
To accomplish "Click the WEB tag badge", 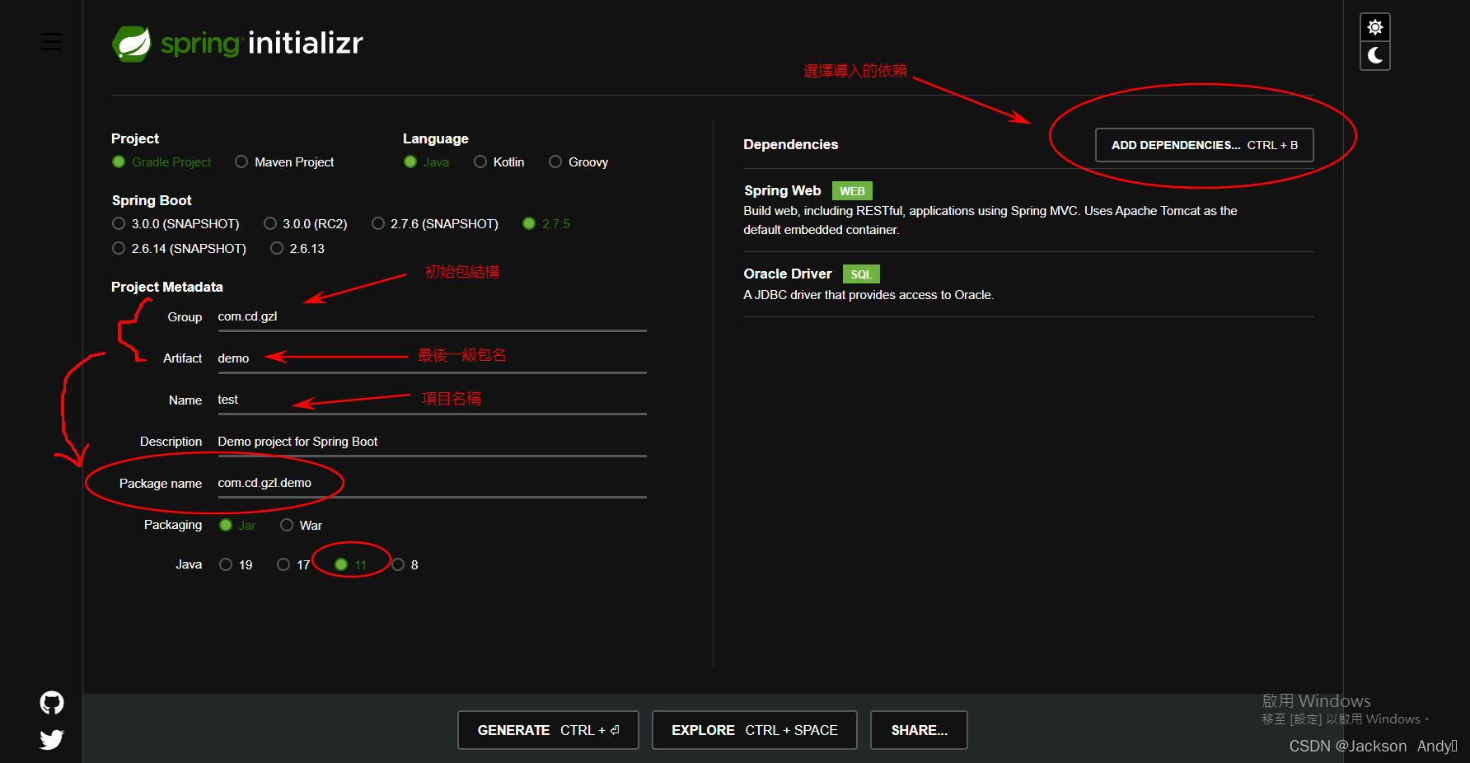I will [x=852, y=191].
